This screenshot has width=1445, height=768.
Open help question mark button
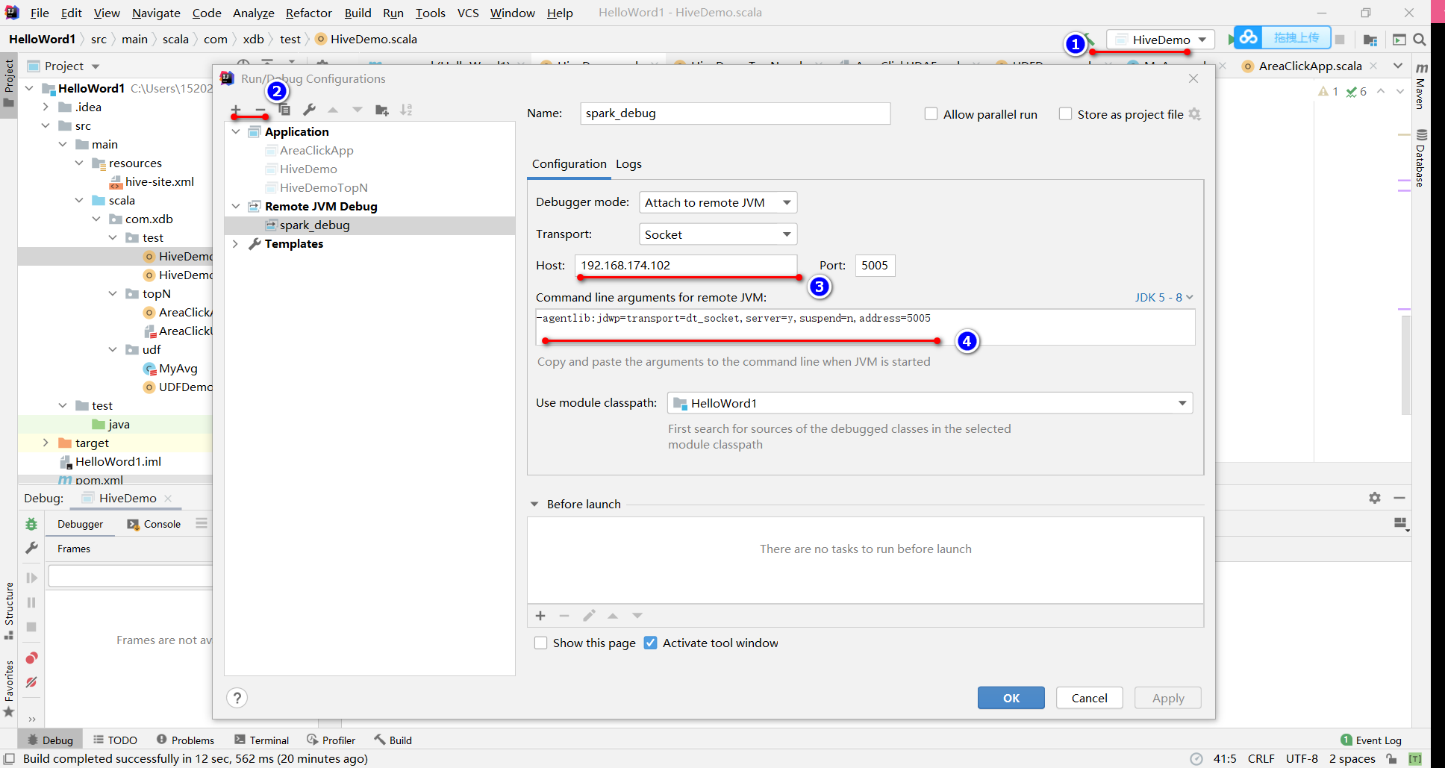237,698
